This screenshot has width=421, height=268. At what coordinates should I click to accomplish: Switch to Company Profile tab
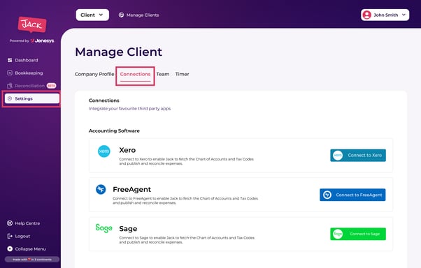tap(94, 74)
